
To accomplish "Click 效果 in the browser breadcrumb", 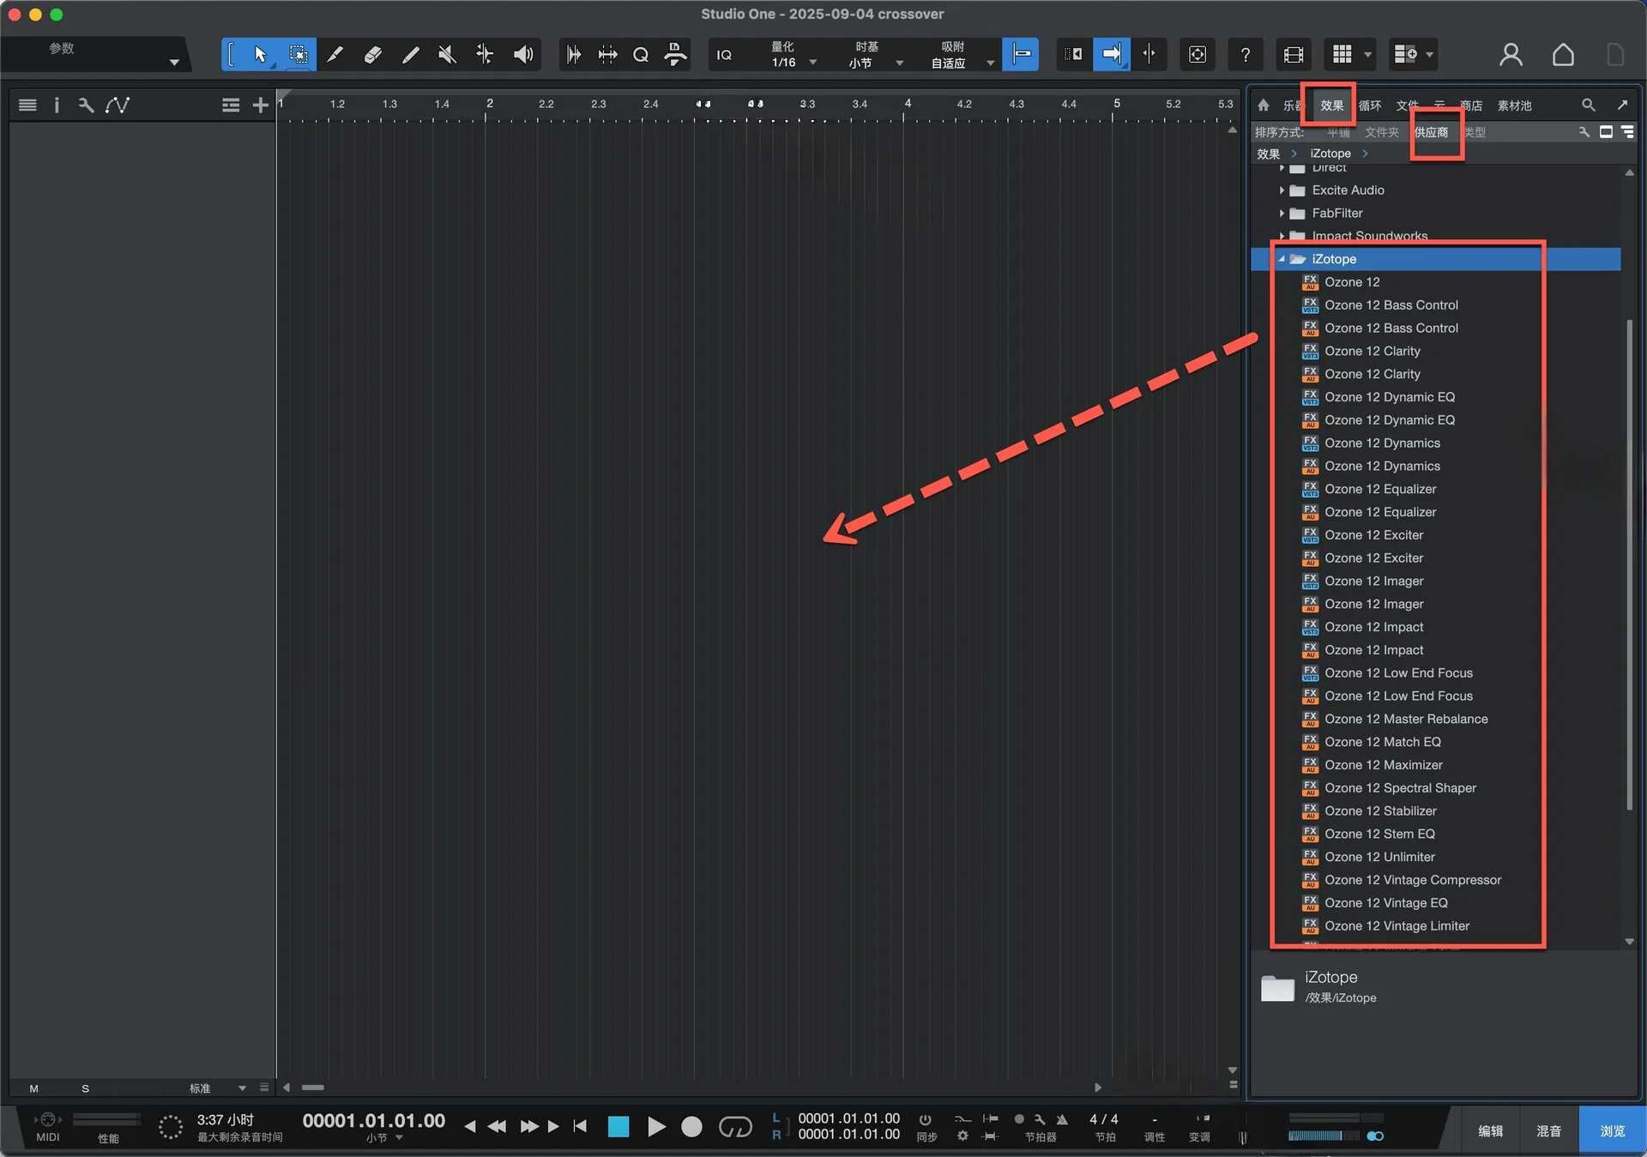I will coord(1268,154).
